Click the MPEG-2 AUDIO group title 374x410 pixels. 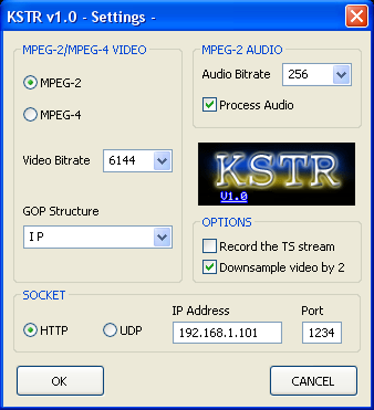(x=242, y=50)
